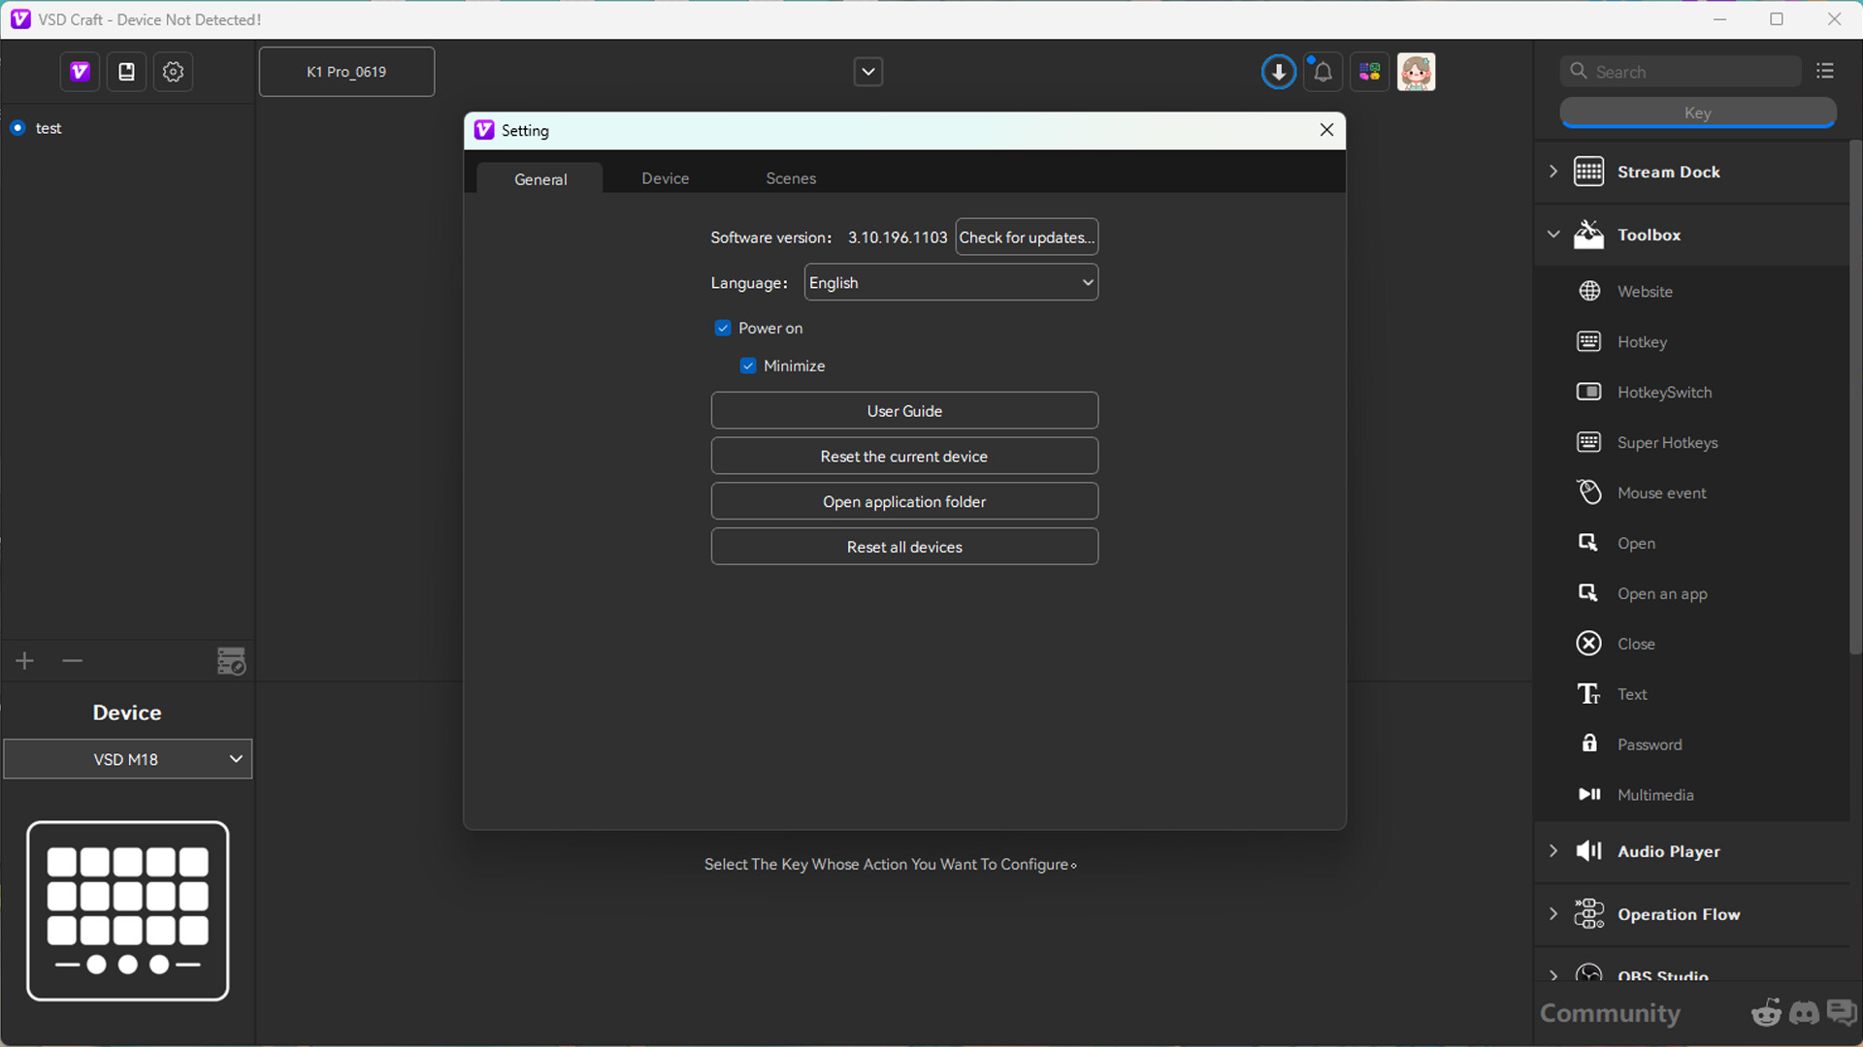This screenshot has height=1047, width=1863.
Task: Open notifications via the bell icon
Action: click(1322, 72)
